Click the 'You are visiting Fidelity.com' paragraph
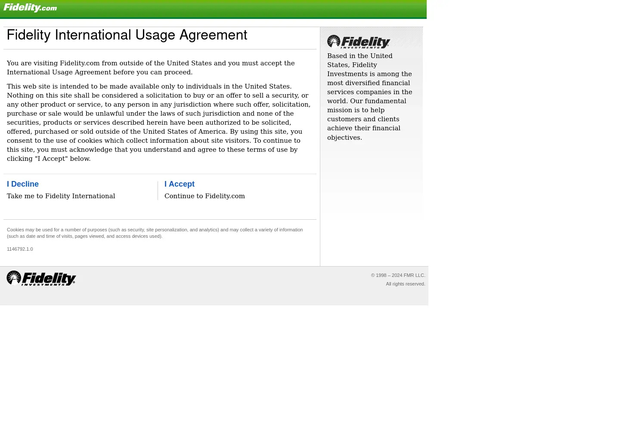This screenshot has width=620, height=430. point(151,68)
